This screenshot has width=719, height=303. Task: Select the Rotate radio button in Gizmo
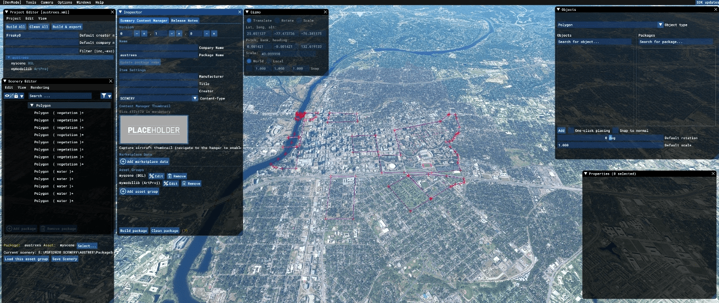(x=277, y=21)
